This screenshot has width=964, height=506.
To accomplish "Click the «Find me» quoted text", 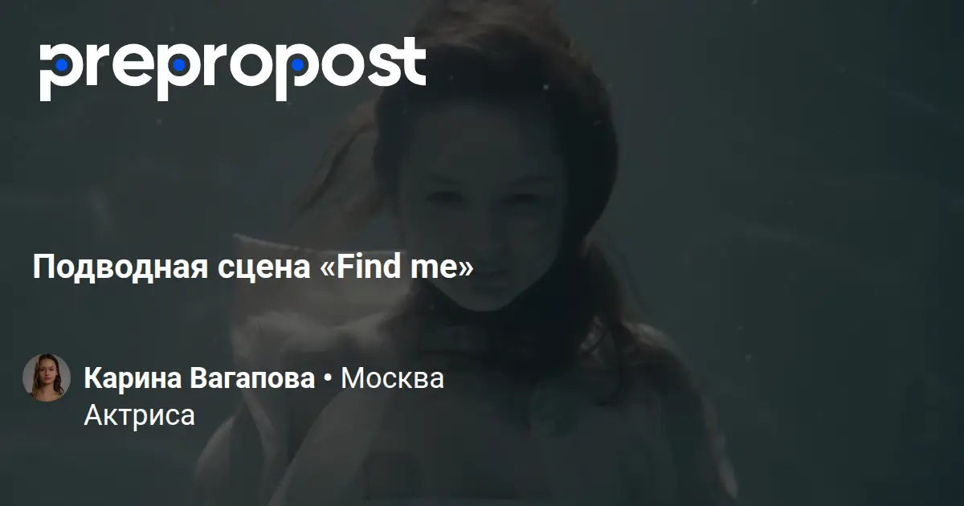I will pos(396,267).
